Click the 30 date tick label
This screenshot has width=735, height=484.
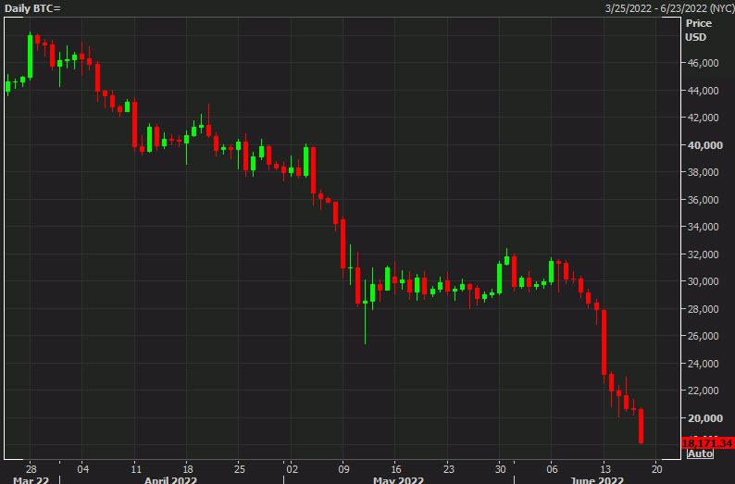[501, 469]
